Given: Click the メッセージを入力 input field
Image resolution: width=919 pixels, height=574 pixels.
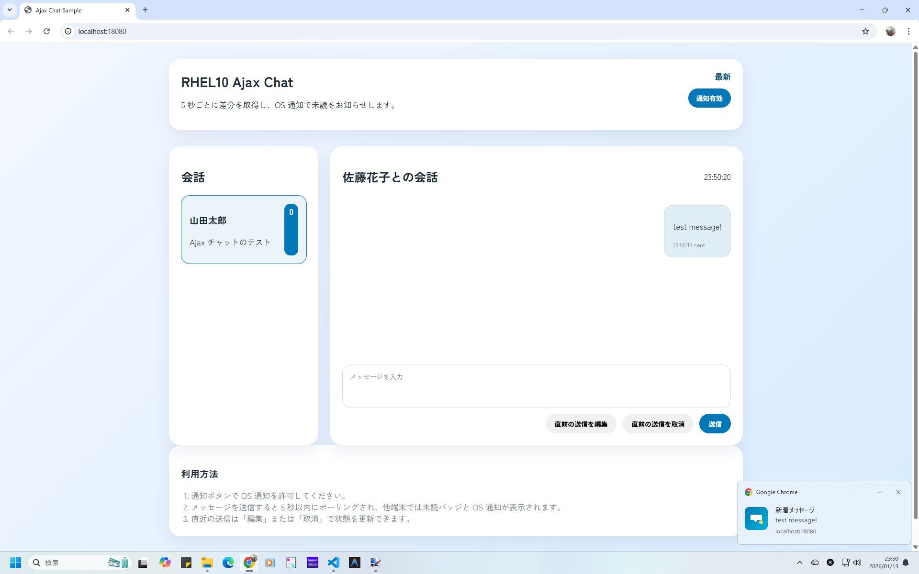Looking at the screenshot, I should click(x=536, y=386).
